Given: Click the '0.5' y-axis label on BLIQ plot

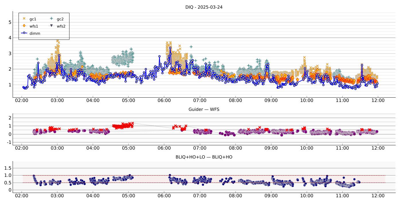Looking at the screenshot, I should 8,183.
